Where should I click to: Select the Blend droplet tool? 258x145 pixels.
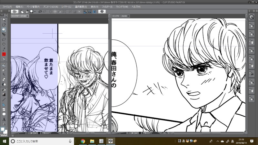click(x=4, y=84)
